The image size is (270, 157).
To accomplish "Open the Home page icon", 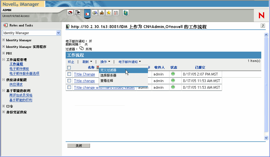I will [70, 12].
